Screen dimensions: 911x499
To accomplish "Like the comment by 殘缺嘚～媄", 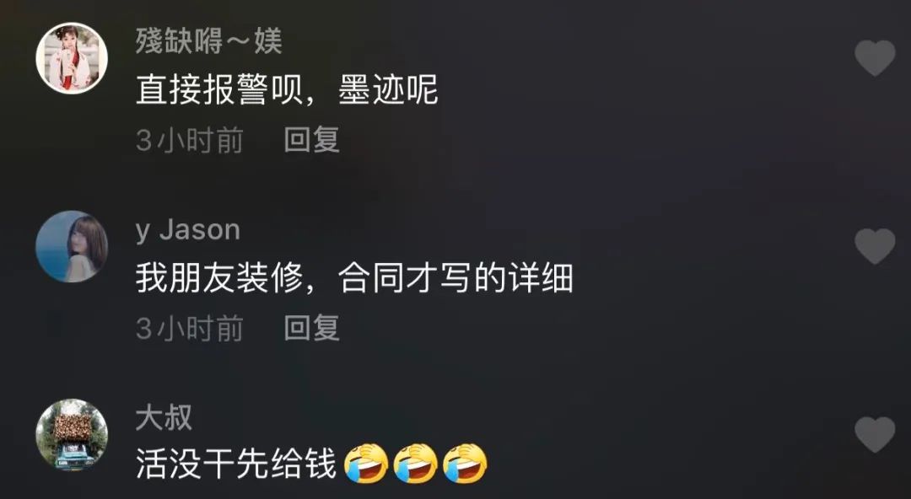I will [875, 58].
